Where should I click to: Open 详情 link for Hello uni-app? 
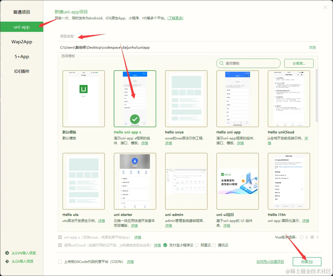coord(240,143)
